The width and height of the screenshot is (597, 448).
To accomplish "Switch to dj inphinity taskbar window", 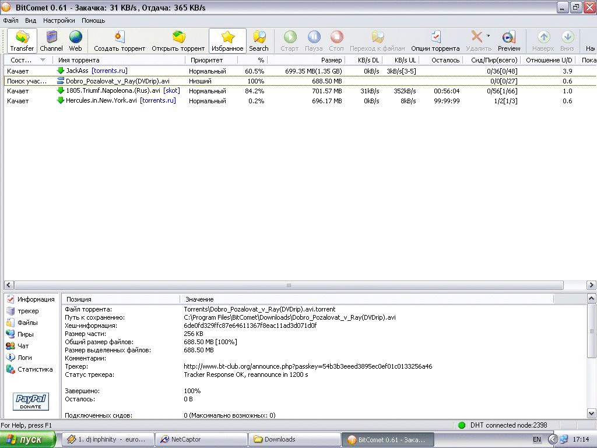I will 108,439.
